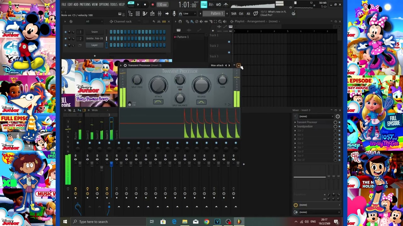Expand the Transient Processor effect slot arrow
403x226 pixels.
pyautogui.click(x=295, y=122)
